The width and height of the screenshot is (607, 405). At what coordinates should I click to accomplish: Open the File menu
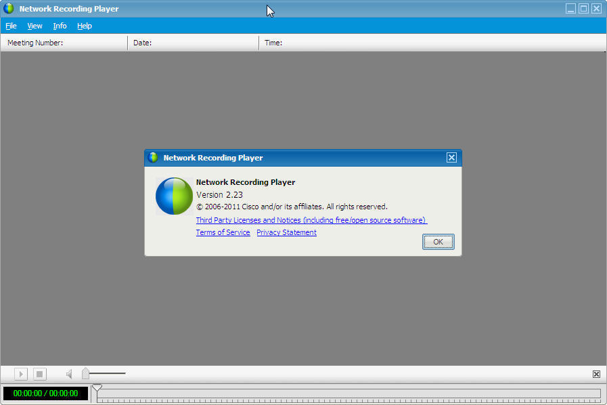11,26
